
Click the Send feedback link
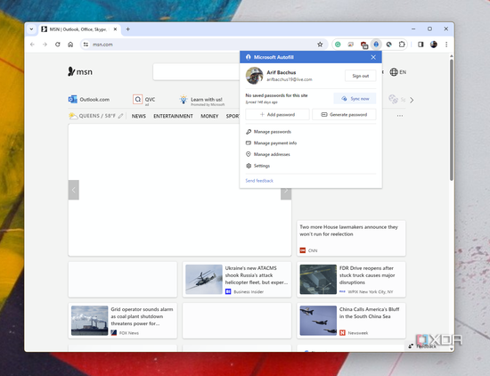[x=259, y=181]
